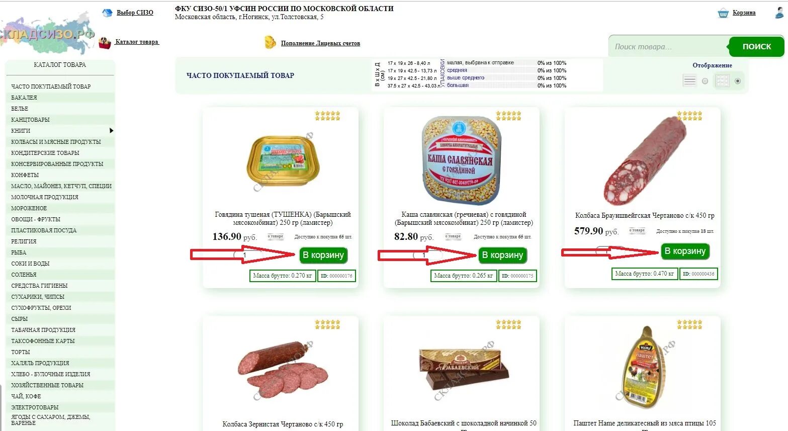Viewport: 788px width, 431px height.
Task: Click the gold coins account top-up icon
Action: (271, 42)
